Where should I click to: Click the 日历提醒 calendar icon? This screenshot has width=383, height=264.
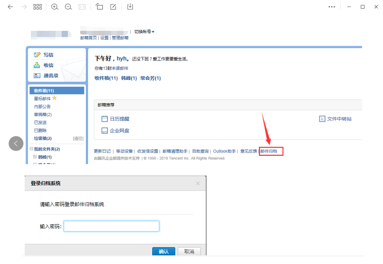point(104,119)
